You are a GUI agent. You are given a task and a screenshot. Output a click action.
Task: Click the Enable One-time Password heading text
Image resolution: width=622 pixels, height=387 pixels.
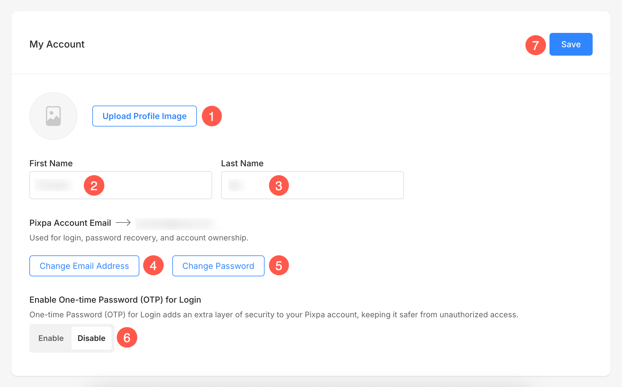coord(115,300)
